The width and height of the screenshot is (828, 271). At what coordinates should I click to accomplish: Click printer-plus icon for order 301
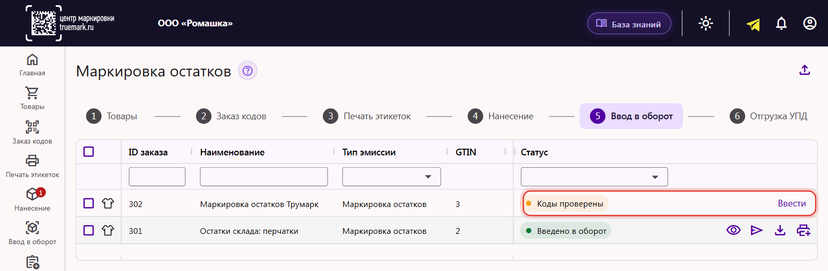[803, 230]
